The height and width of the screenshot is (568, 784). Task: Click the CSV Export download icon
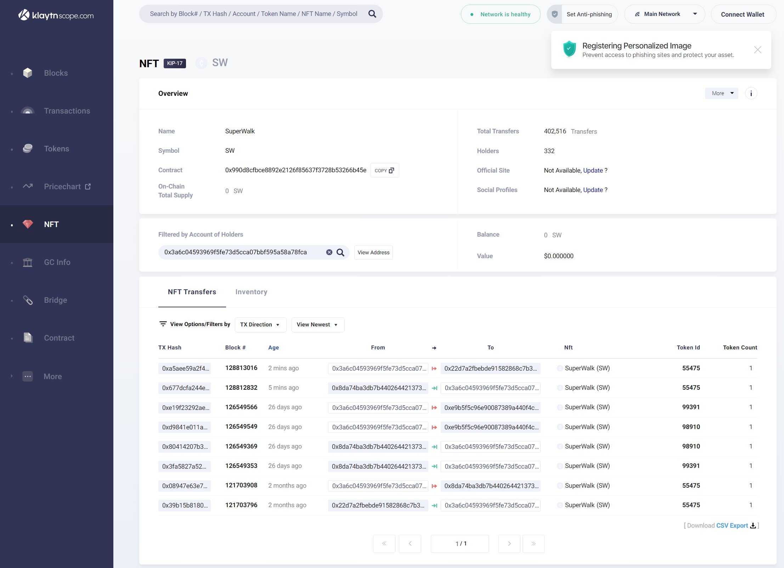pyautogui.click(x=753, y=526)
